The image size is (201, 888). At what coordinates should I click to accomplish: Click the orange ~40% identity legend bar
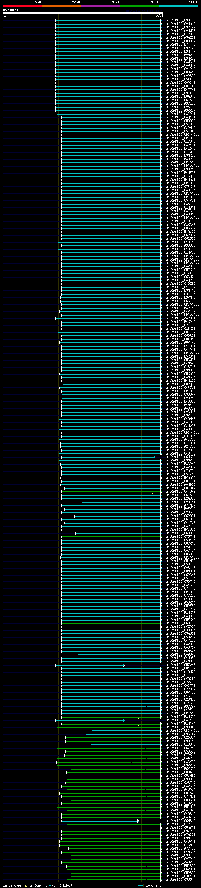tap(62, 6)
